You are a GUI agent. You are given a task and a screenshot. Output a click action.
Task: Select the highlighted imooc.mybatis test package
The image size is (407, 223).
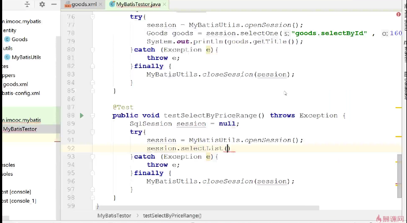22,120
